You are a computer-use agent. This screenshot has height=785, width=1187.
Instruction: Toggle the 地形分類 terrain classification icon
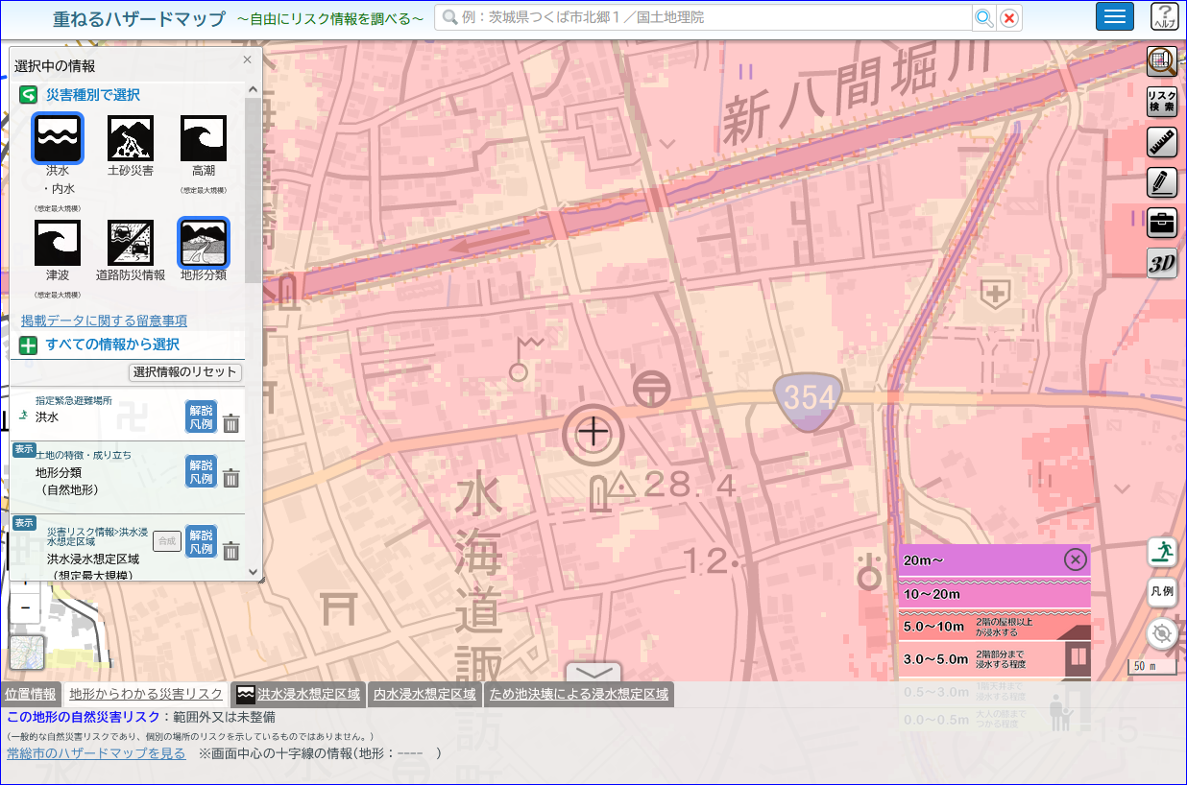coord(204,243)
